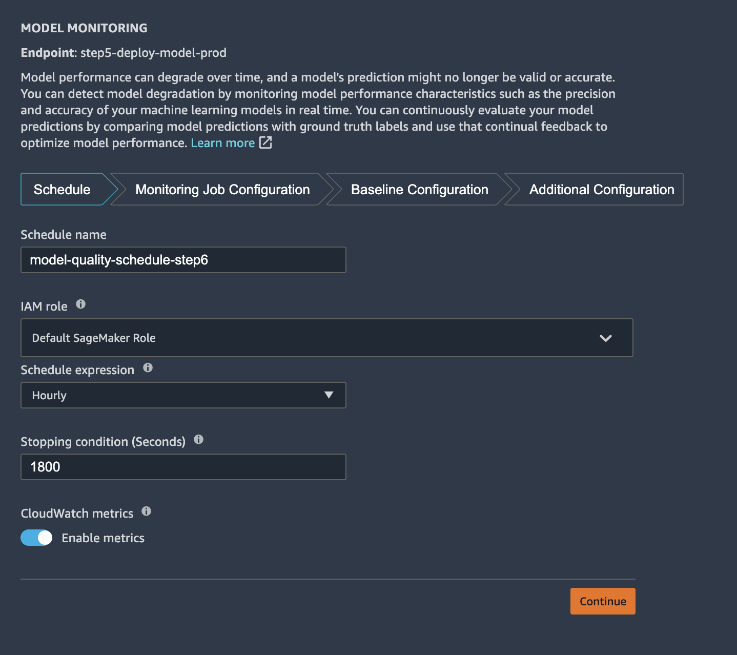Toggle the Enable metrics switch
Image resolution: width=737 pixels, height=655 pixels.
pyautogui.click(x=36, y=538)
